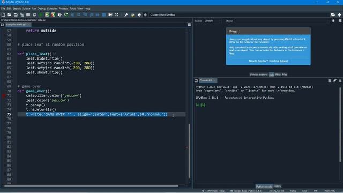The height and width of the screenshot is (193, 343).
Task: Click the forward arrow in toolbar
Action: tap(145, 14)
